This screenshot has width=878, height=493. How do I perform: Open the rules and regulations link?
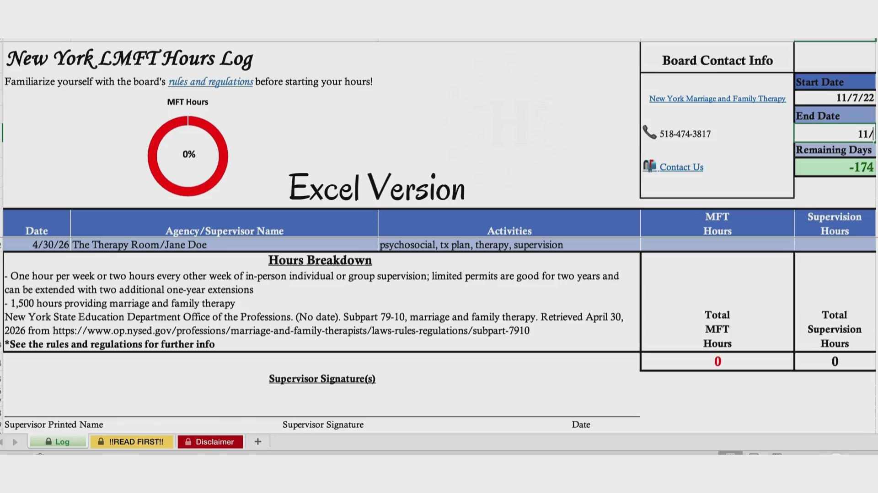[x=210, y=82]
